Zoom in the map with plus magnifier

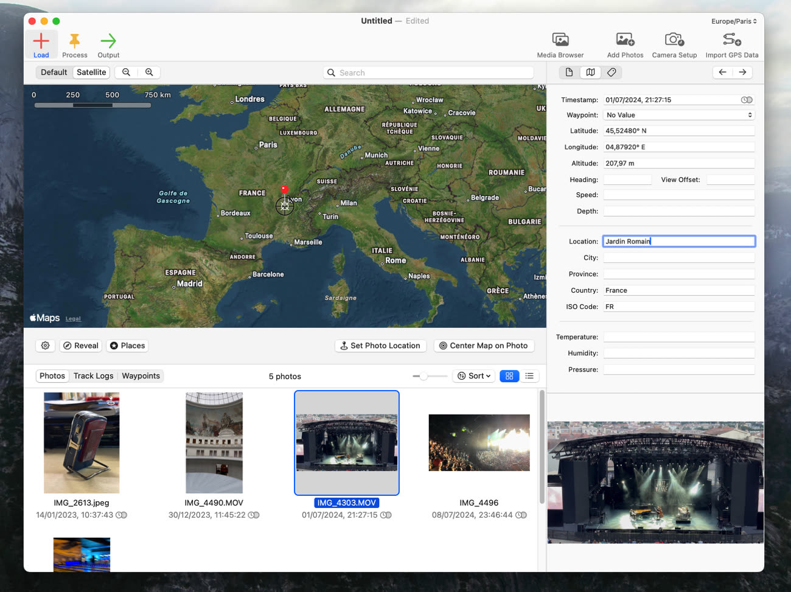point(149,72)
